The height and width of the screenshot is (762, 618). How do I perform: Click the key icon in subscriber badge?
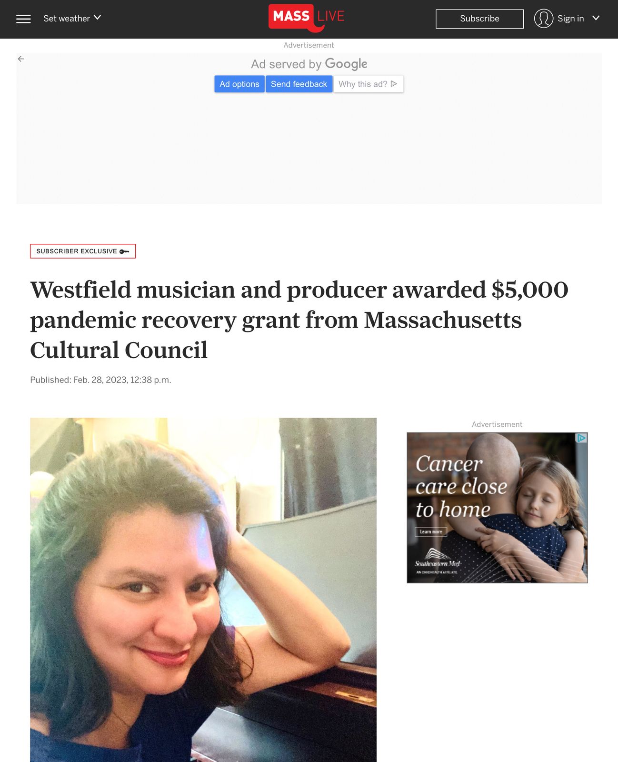tap(124, 251)
